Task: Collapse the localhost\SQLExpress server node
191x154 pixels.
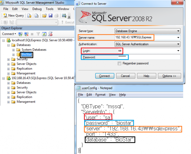Action: [4, 40]
